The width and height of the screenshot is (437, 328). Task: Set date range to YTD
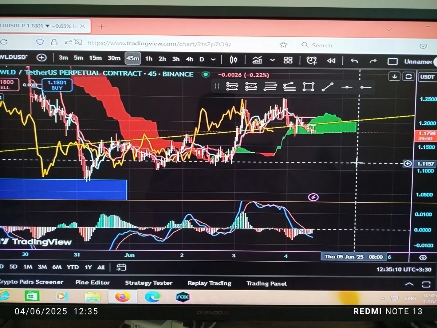pyautogui.click(x=73, y=267)
